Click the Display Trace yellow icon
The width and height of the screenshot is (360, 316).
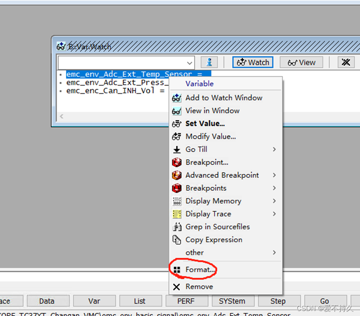pyautogui.click(x=176, y=214)
